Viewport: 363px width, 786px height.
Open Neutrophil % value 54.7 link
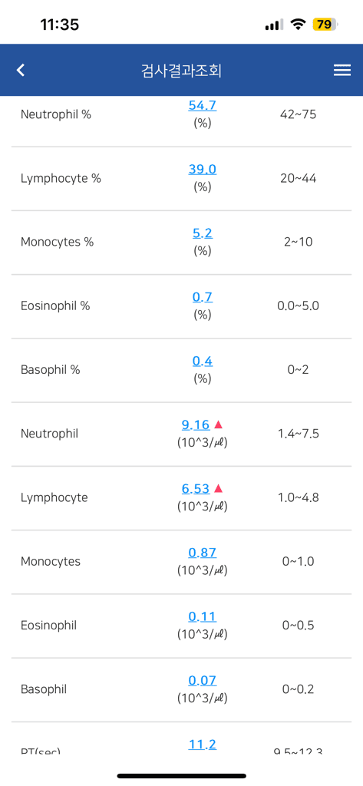[203, 105]
